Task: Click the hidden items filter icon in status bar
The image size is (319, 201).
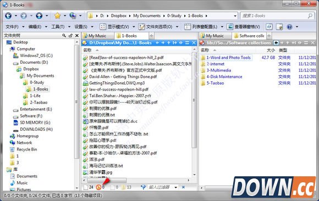Action: [98, 187]
